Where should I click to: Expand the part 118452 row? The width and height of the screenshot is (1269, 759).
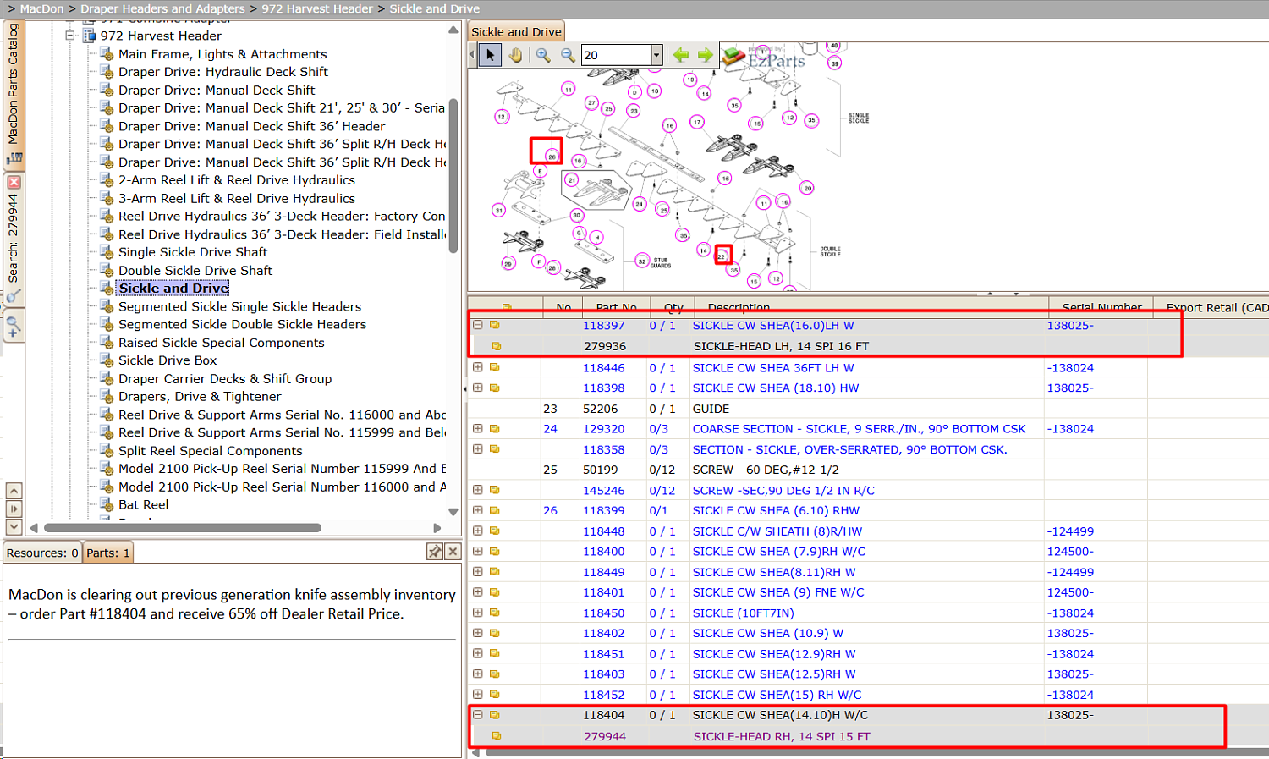tap(478, 695)
